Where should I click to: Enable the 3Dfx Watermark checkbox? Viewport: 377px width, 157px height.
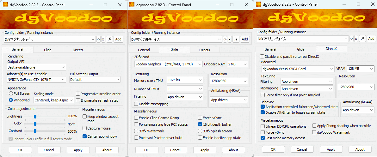click(x=136, y=131)
